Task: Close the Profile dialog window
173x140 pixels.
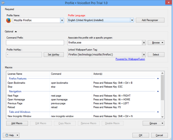Action: [168, 2]
